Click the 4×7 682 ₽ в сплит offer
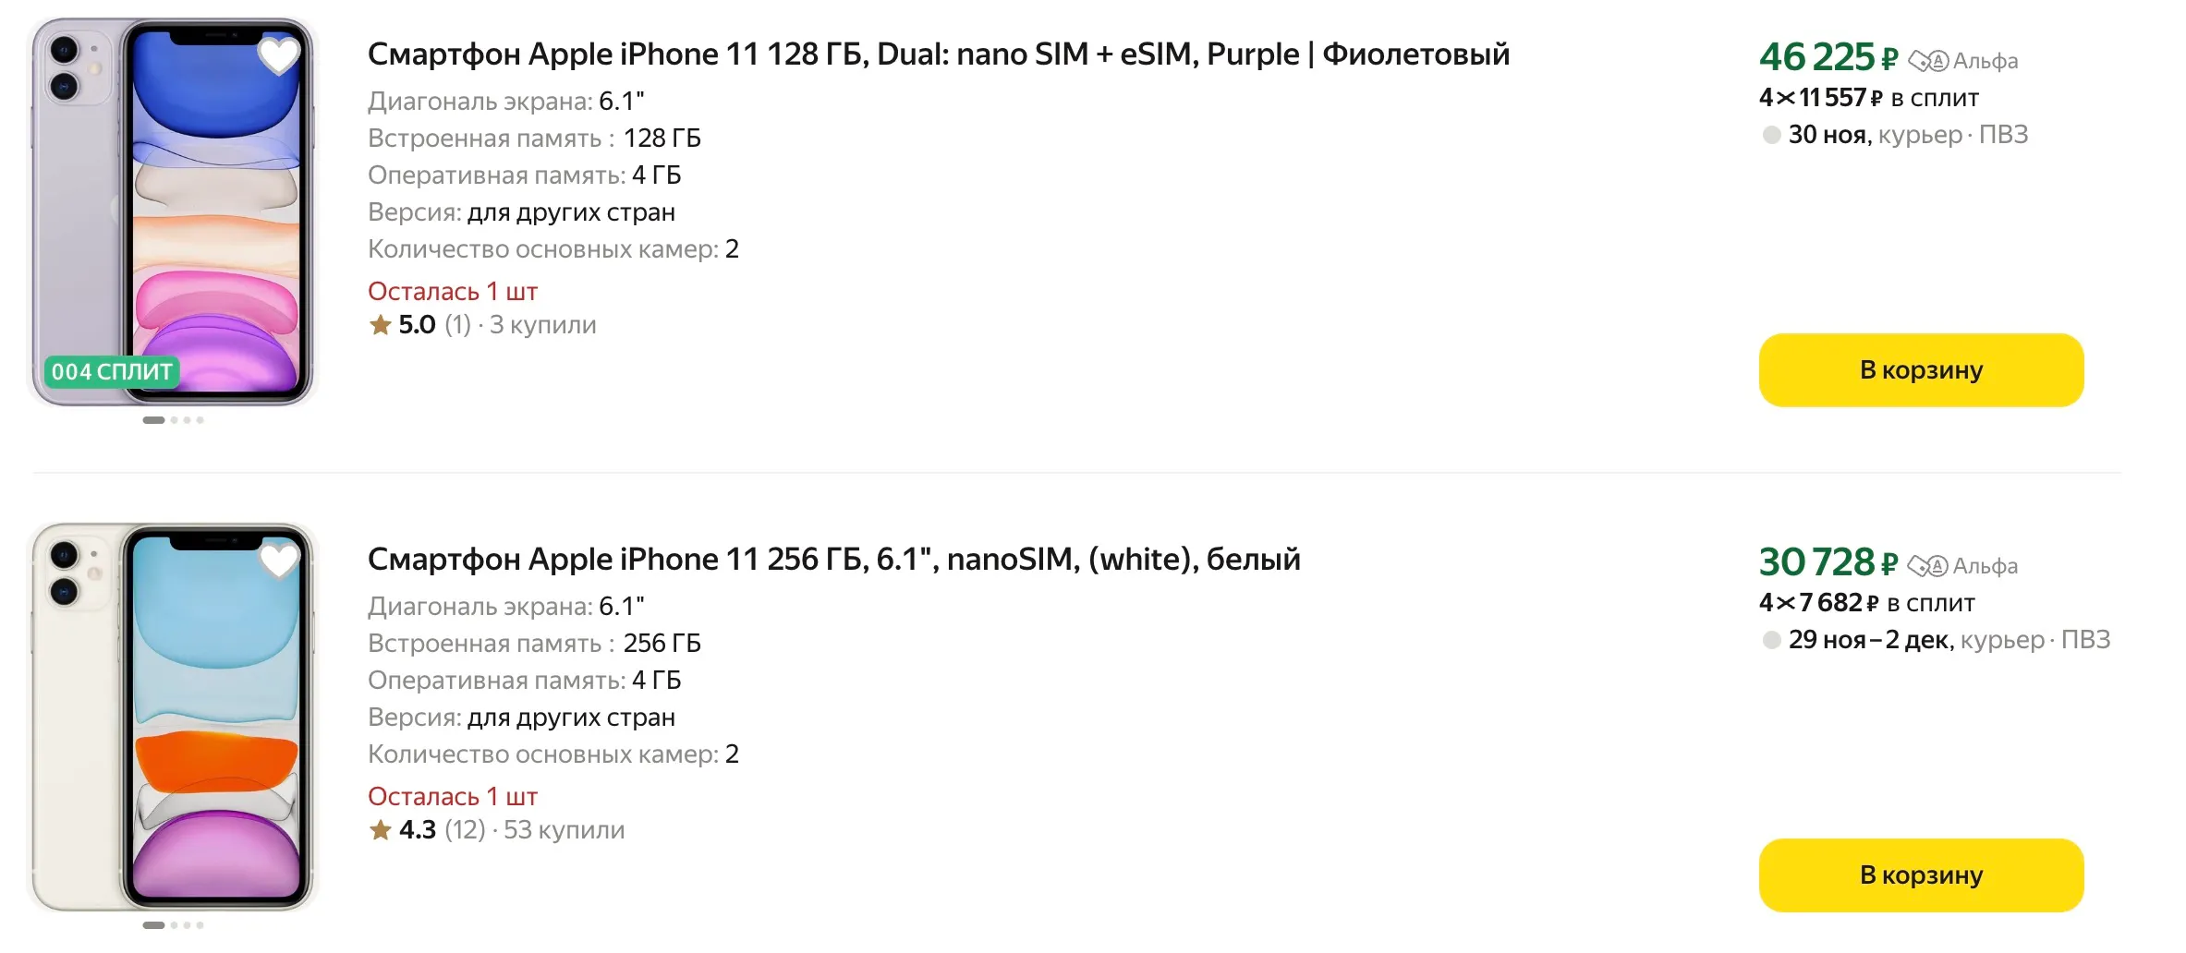This screenshot has height=953, width=2186. coord(1866,603)
